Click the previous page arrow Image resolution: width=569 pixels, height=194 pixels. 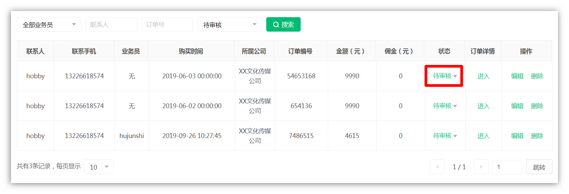(x=437, y=167)
